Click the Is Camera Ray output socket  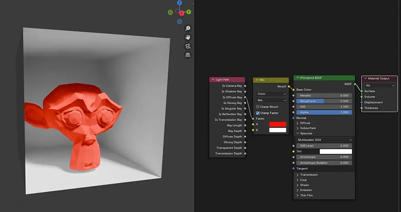tap(245, 86)
